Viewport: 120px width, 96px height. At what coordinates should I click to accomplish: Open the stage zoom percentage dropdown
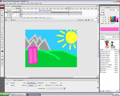pos(98,20)
